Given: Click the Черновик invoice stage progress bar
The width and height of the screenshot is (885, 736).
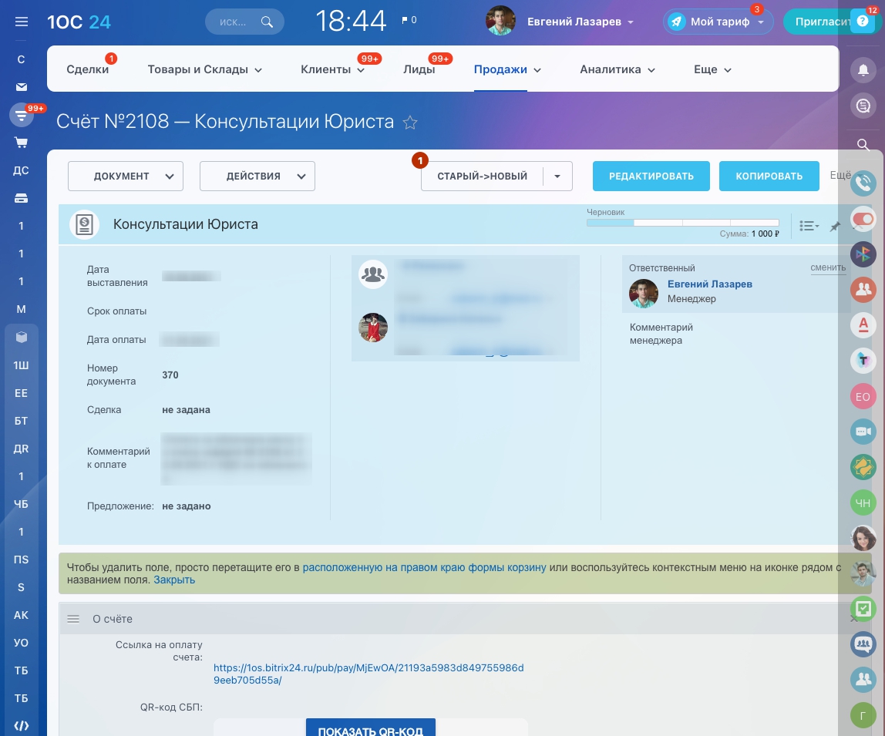Looking at the screenshot, I should click(x=683, y=223).
